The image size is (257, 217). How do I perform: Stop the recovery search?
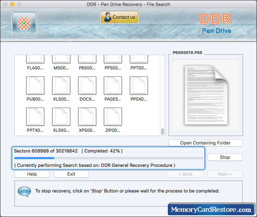[225, 157]
